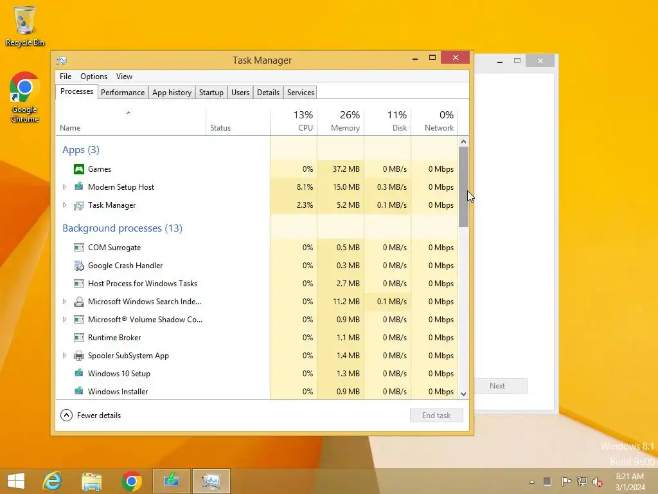Viewport: 658px width, 494px height.
Task: Click the muted volume tray icon
Action: click(598, 482)
